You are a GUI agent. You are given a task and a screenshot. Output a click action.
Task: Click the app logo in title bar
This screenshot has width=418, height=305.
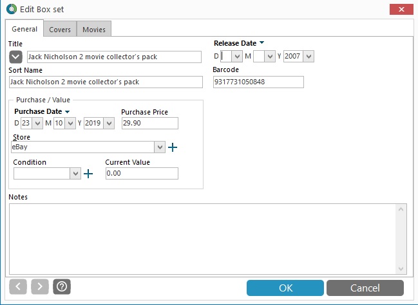click(12, 9)
